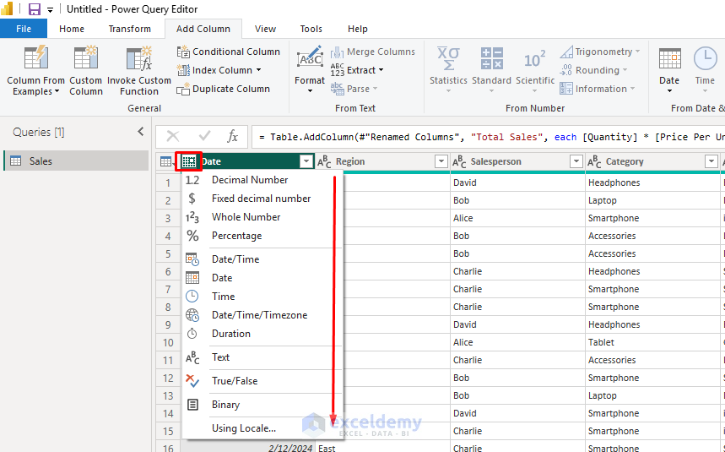The height and width of the screenshot is (452, 725).
Task: Select the Sales query in pane
Action: click(76, 161)
